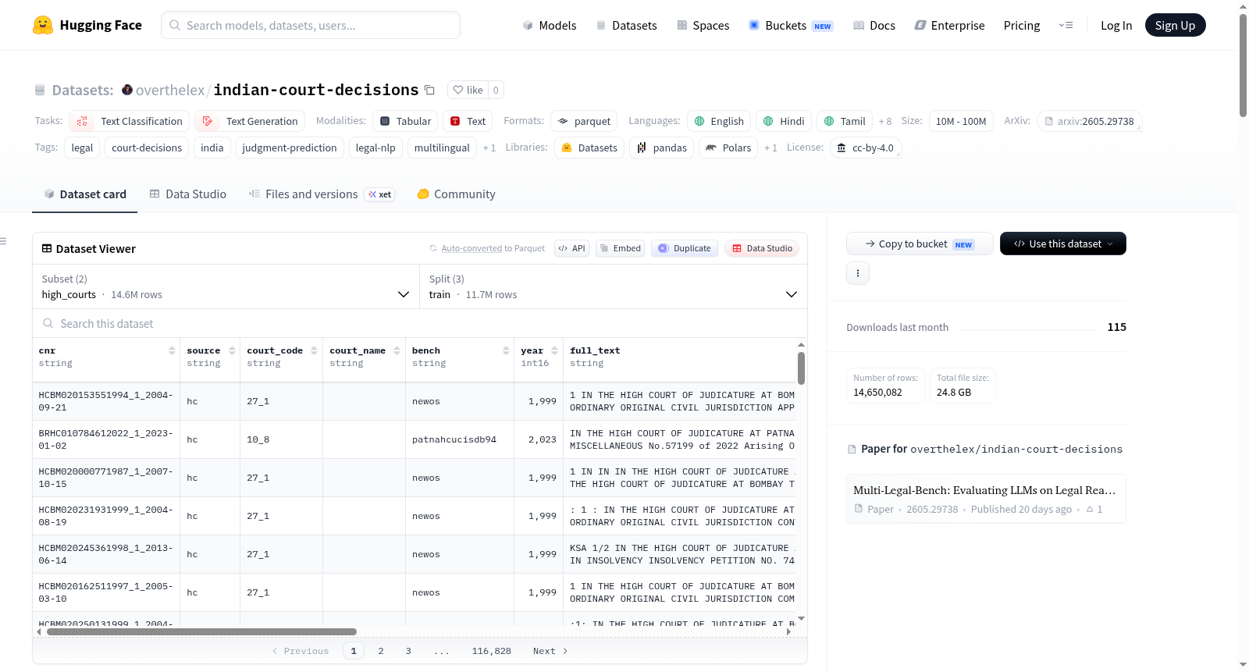Switch to Files and versions tab
The image size is (1249, 672).
pyautogui.click(x=322, y=194)
